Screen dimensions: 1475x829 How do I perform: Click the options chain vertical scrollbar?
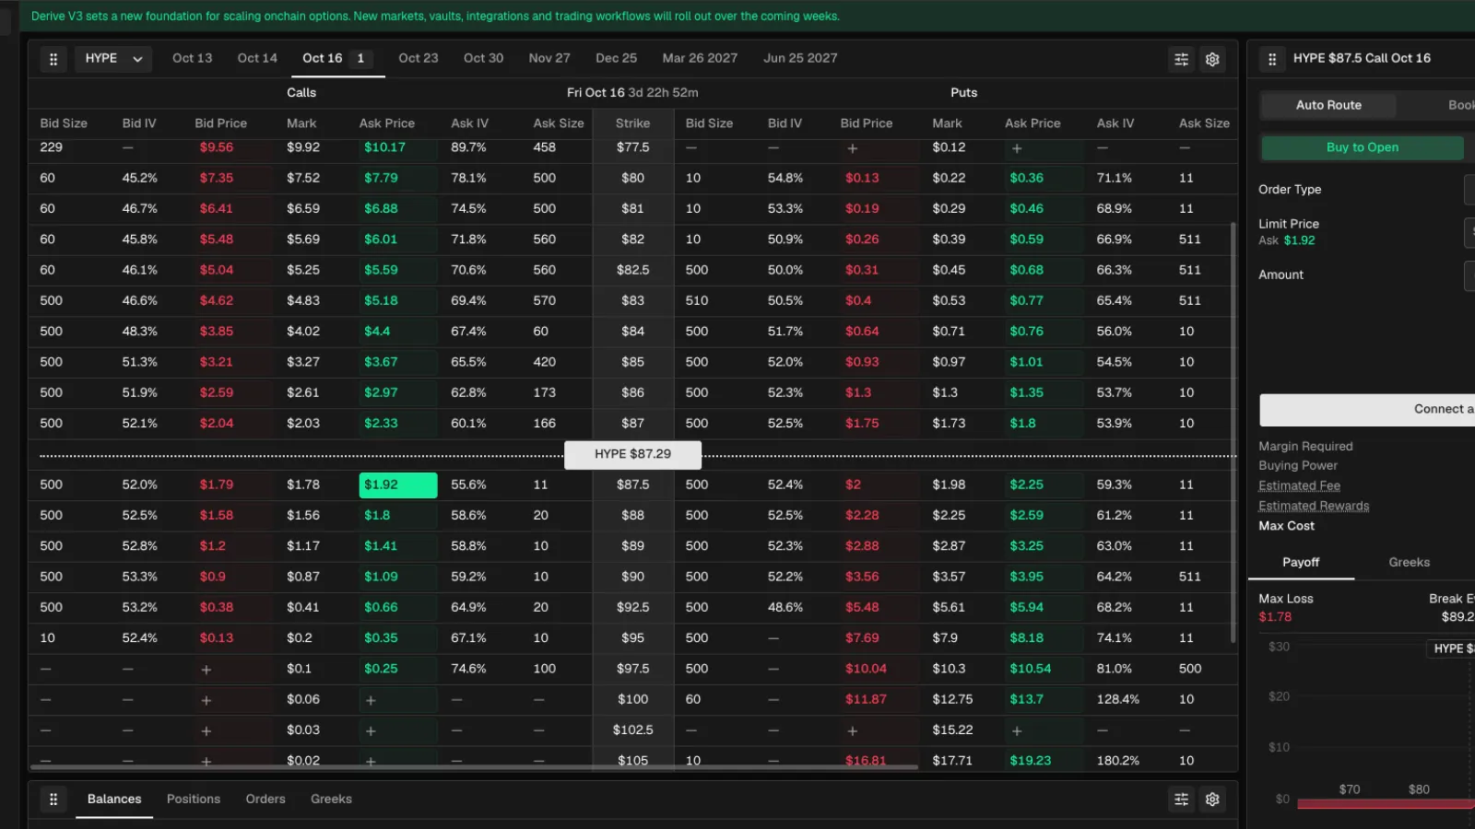point(1233,433)
